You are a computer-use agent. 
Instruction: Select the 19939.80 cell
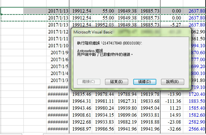point(126,108)
